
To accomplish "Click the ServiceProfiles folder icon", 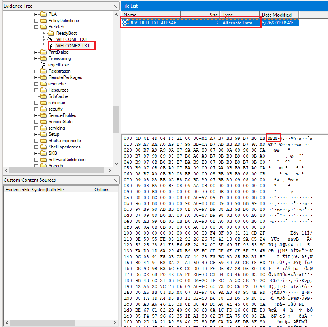I will [x=43, y=115].
